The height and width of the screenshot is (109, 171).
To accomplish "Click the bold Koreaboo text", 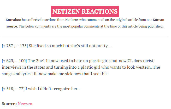I will coord(13,20).
